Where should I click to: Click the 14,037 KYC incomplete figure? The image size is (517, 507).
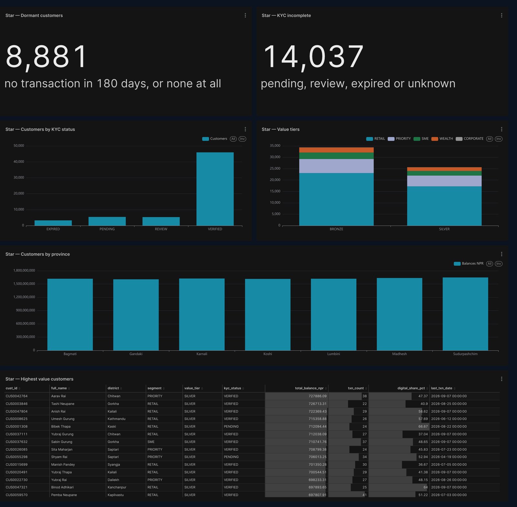[x=313, y=57]
